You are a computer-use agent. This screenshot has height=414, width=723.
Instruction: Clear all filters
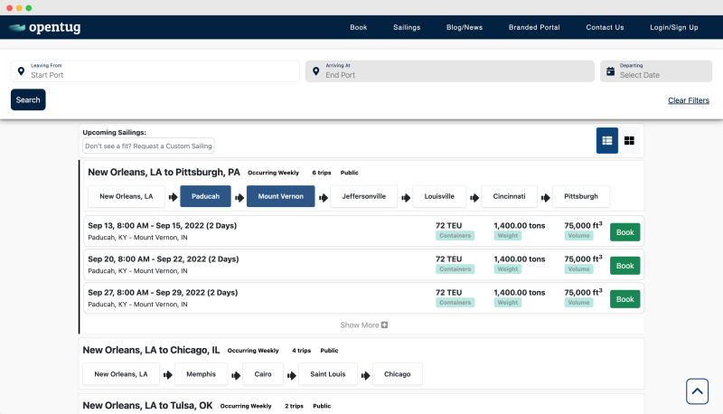click(x=688, y=100)
